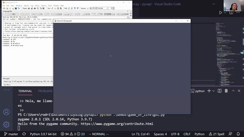Image resolution: width=244 pixels, height=137 pixels.
Task: Click the Game of Life canvas white cell
Action: (x=111, y=56)
